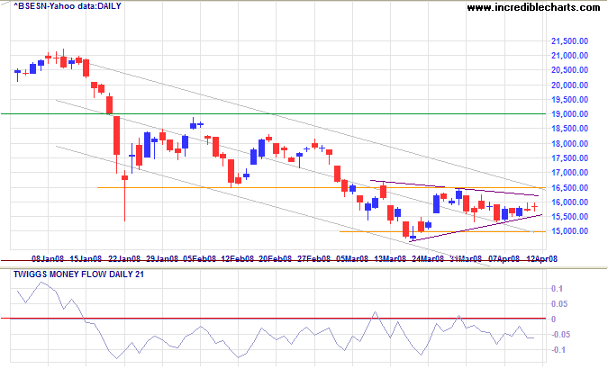This screenshot has height=369, width=608.
Task: Click the 21,000.00 price axis label
Action: 569,56
